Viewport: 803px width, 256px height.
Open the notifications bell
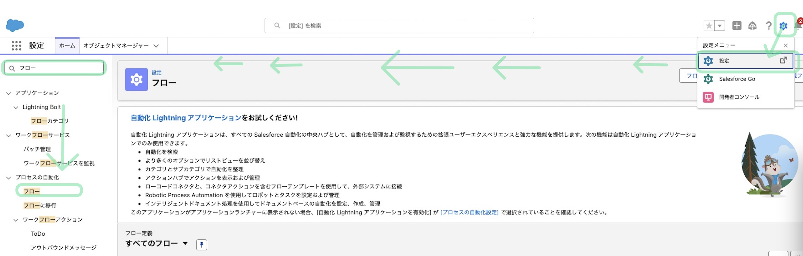click(799, 25)
